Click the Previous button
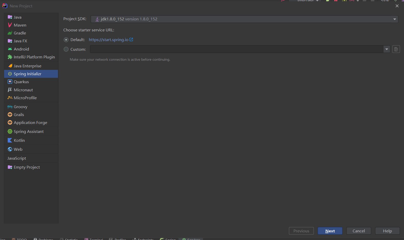The image size is (404, 240). tap(301, 231)
